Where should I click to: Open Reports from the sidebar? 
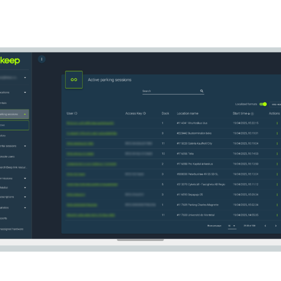pyautogui.click(x=4, y=218)
